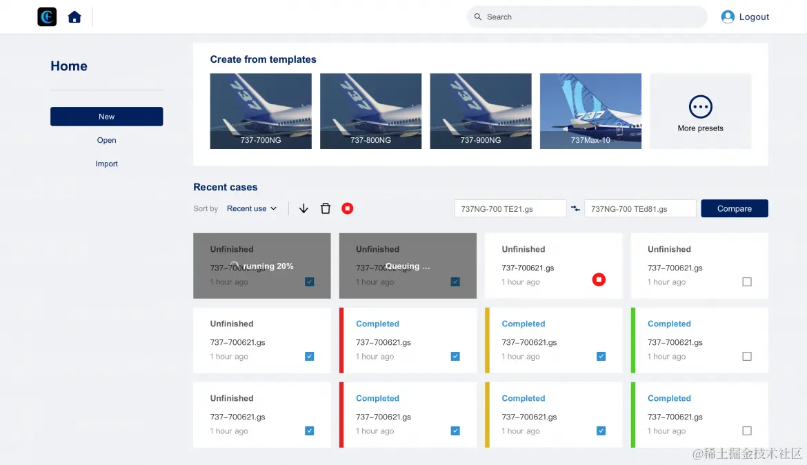Click the sort direction arrow icon
Viewport: 807px width, 465px height.
(303, 208)
